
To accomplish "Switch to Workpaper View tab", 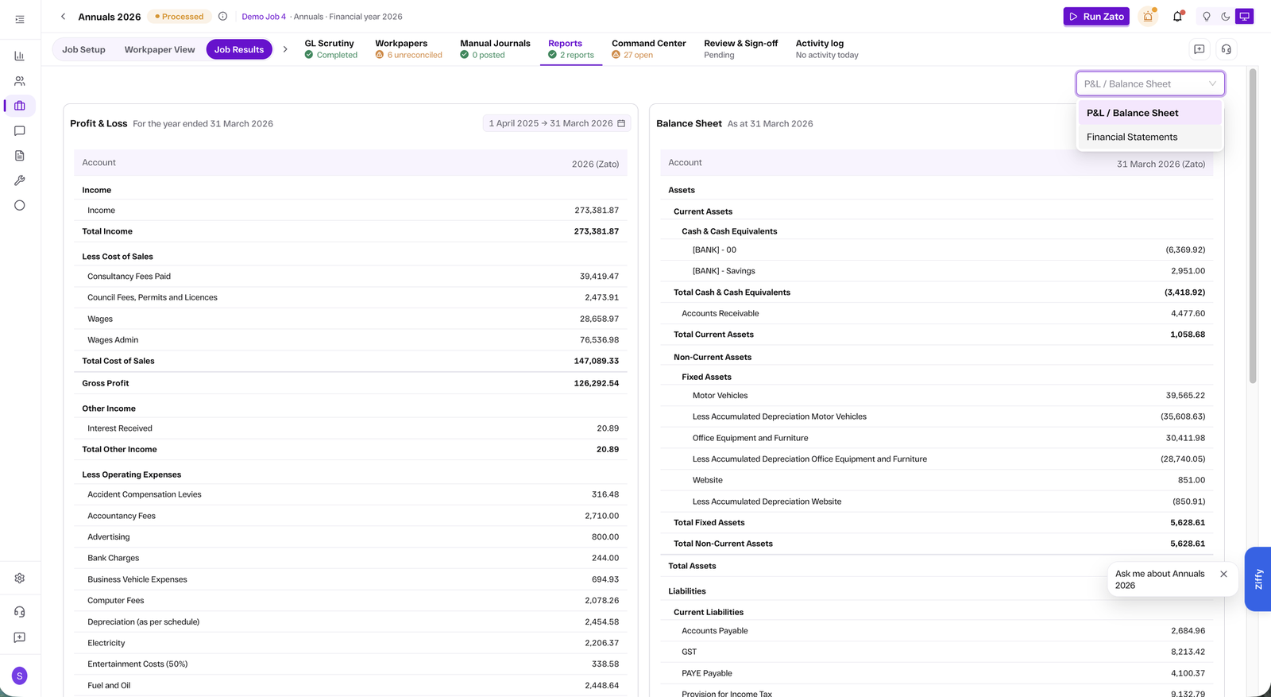I will [160, 49].
